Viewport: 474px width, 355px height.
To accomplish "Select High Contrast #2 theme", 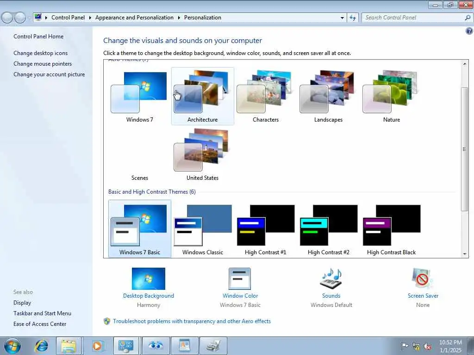I will click(328, 229).
